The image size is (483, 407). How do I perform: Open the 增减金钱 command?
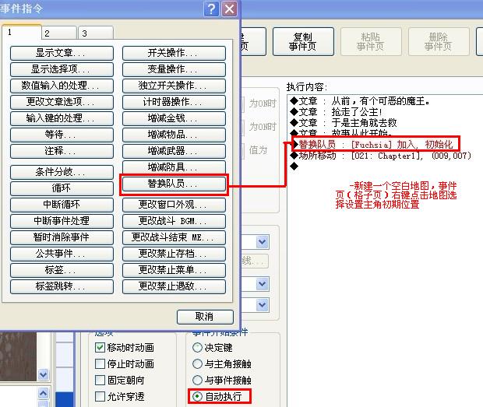174,118
